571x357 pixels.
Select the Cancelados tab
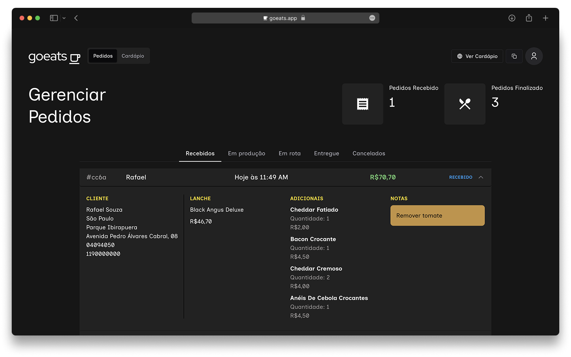pyautogui.click(x=369, y=153)
